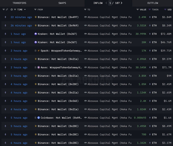173x146 pixels.
Task: Click the 2.4K value cell
Action: [x=143, y=101]
